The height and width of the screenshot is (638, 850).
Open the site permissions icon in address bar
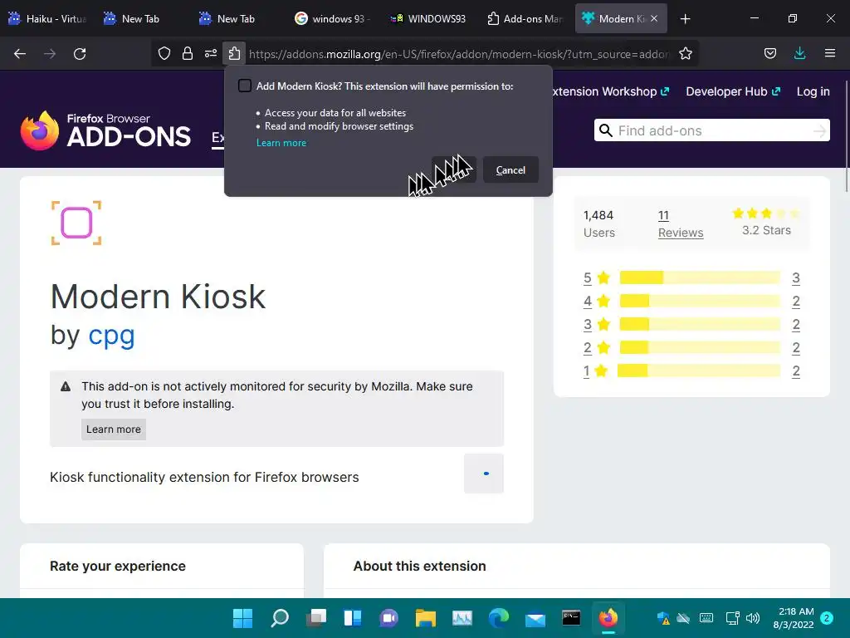click(211, 53)
